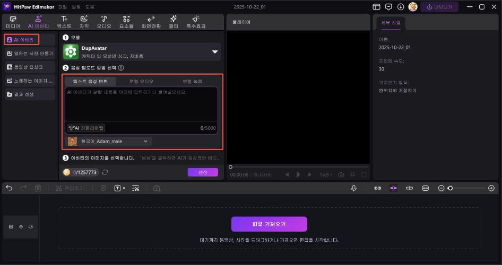This screenshot has height=265, width=502.
Task: Fit timeline to window width icon
Action: point(425,188)
